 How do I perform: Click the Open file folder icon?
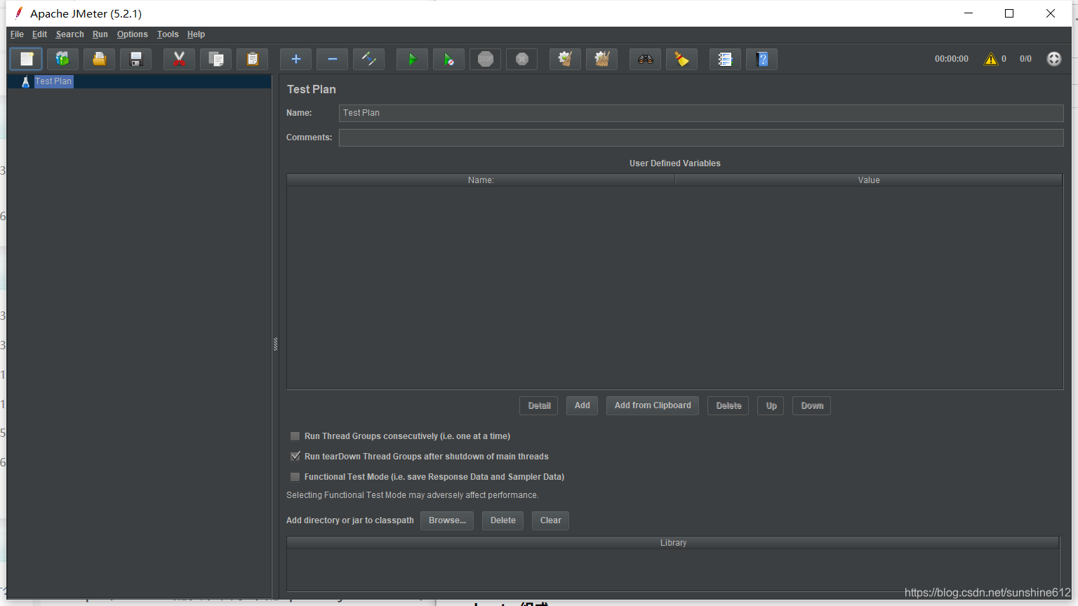[x=100, y=59]
